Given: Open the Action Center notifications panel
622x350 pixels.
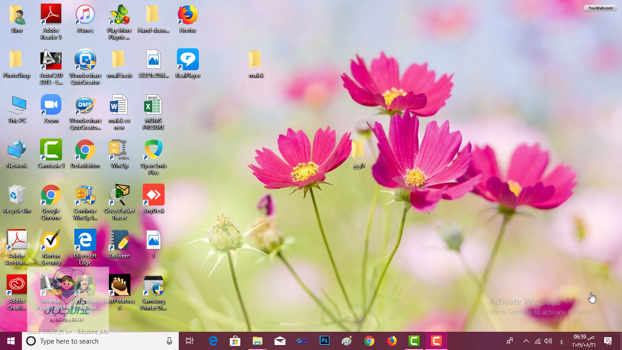Looking at the screenshot, I should coord(608,341).
